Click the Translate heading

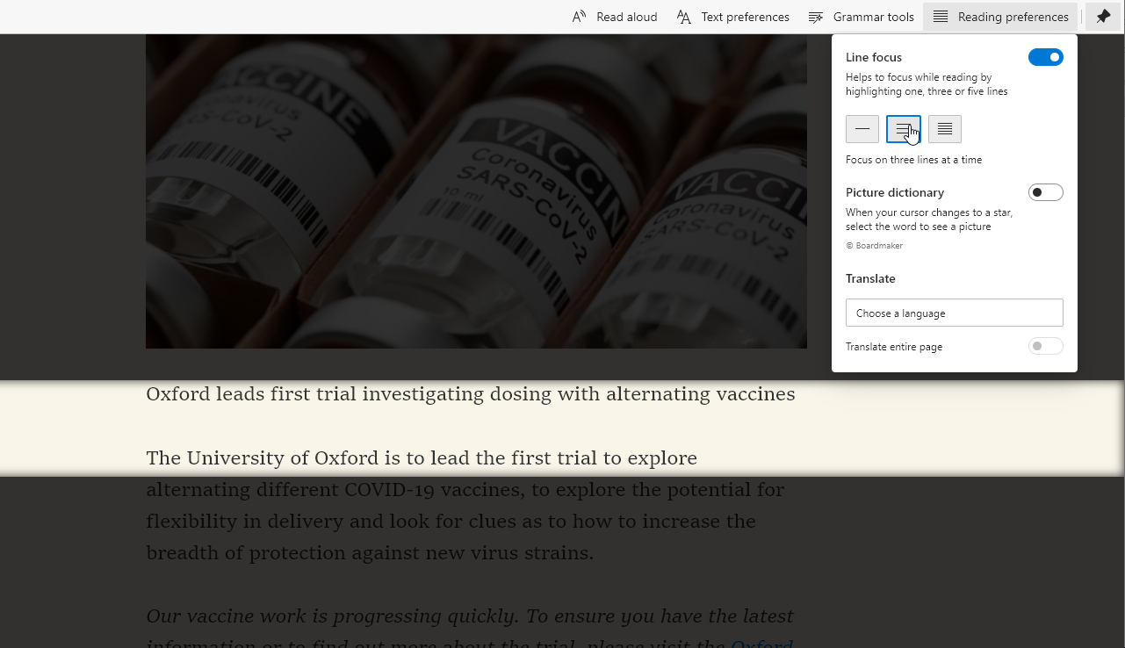870,278
